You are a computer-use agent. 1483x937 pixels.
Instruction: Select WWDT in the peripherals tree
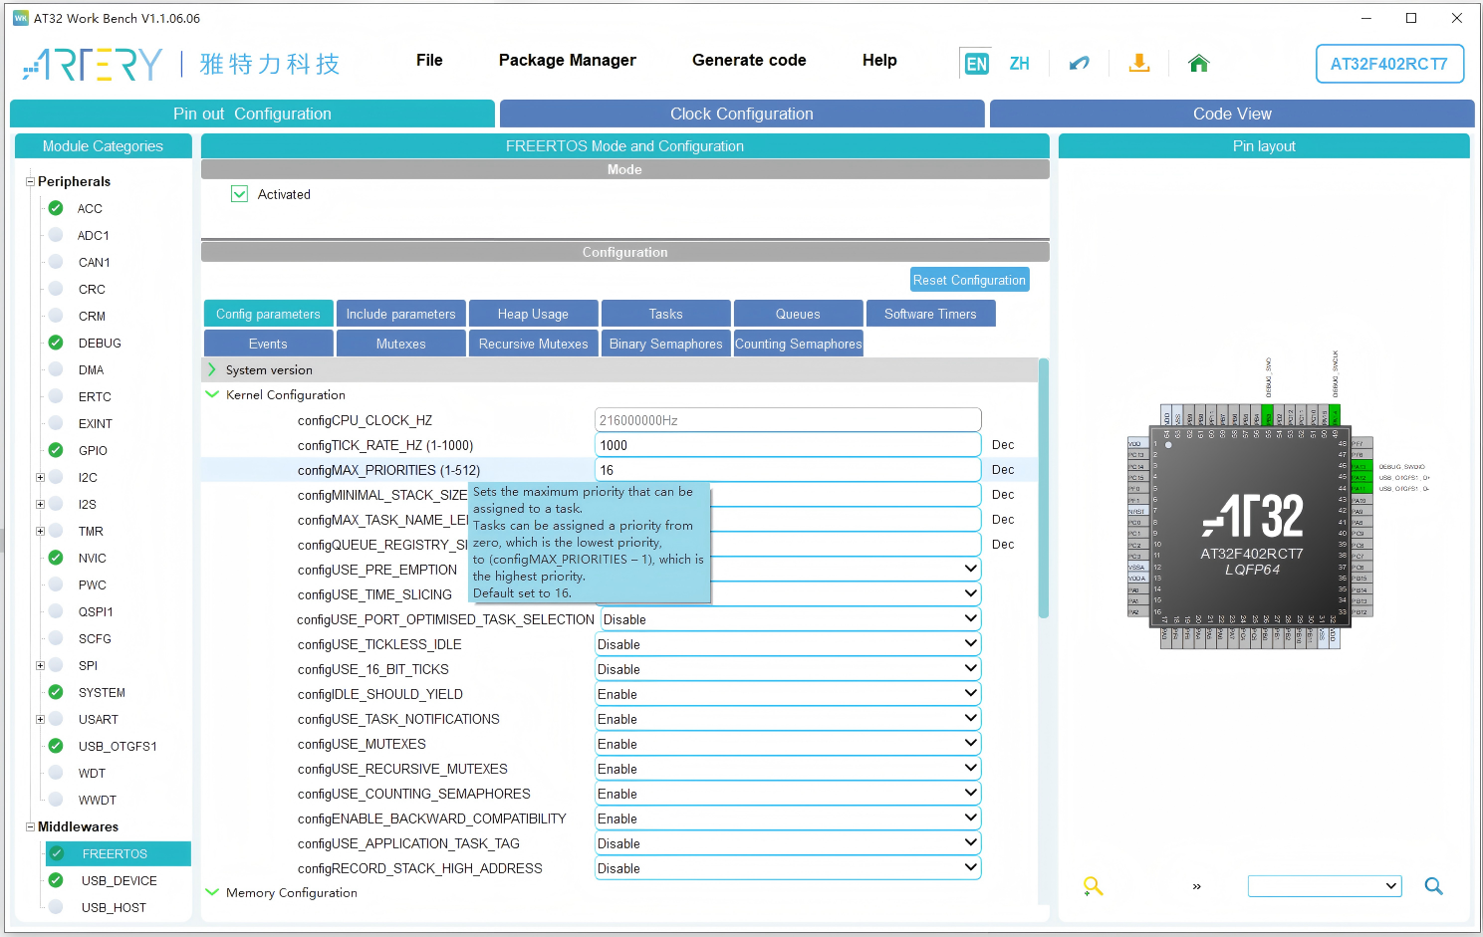point(98,800)
